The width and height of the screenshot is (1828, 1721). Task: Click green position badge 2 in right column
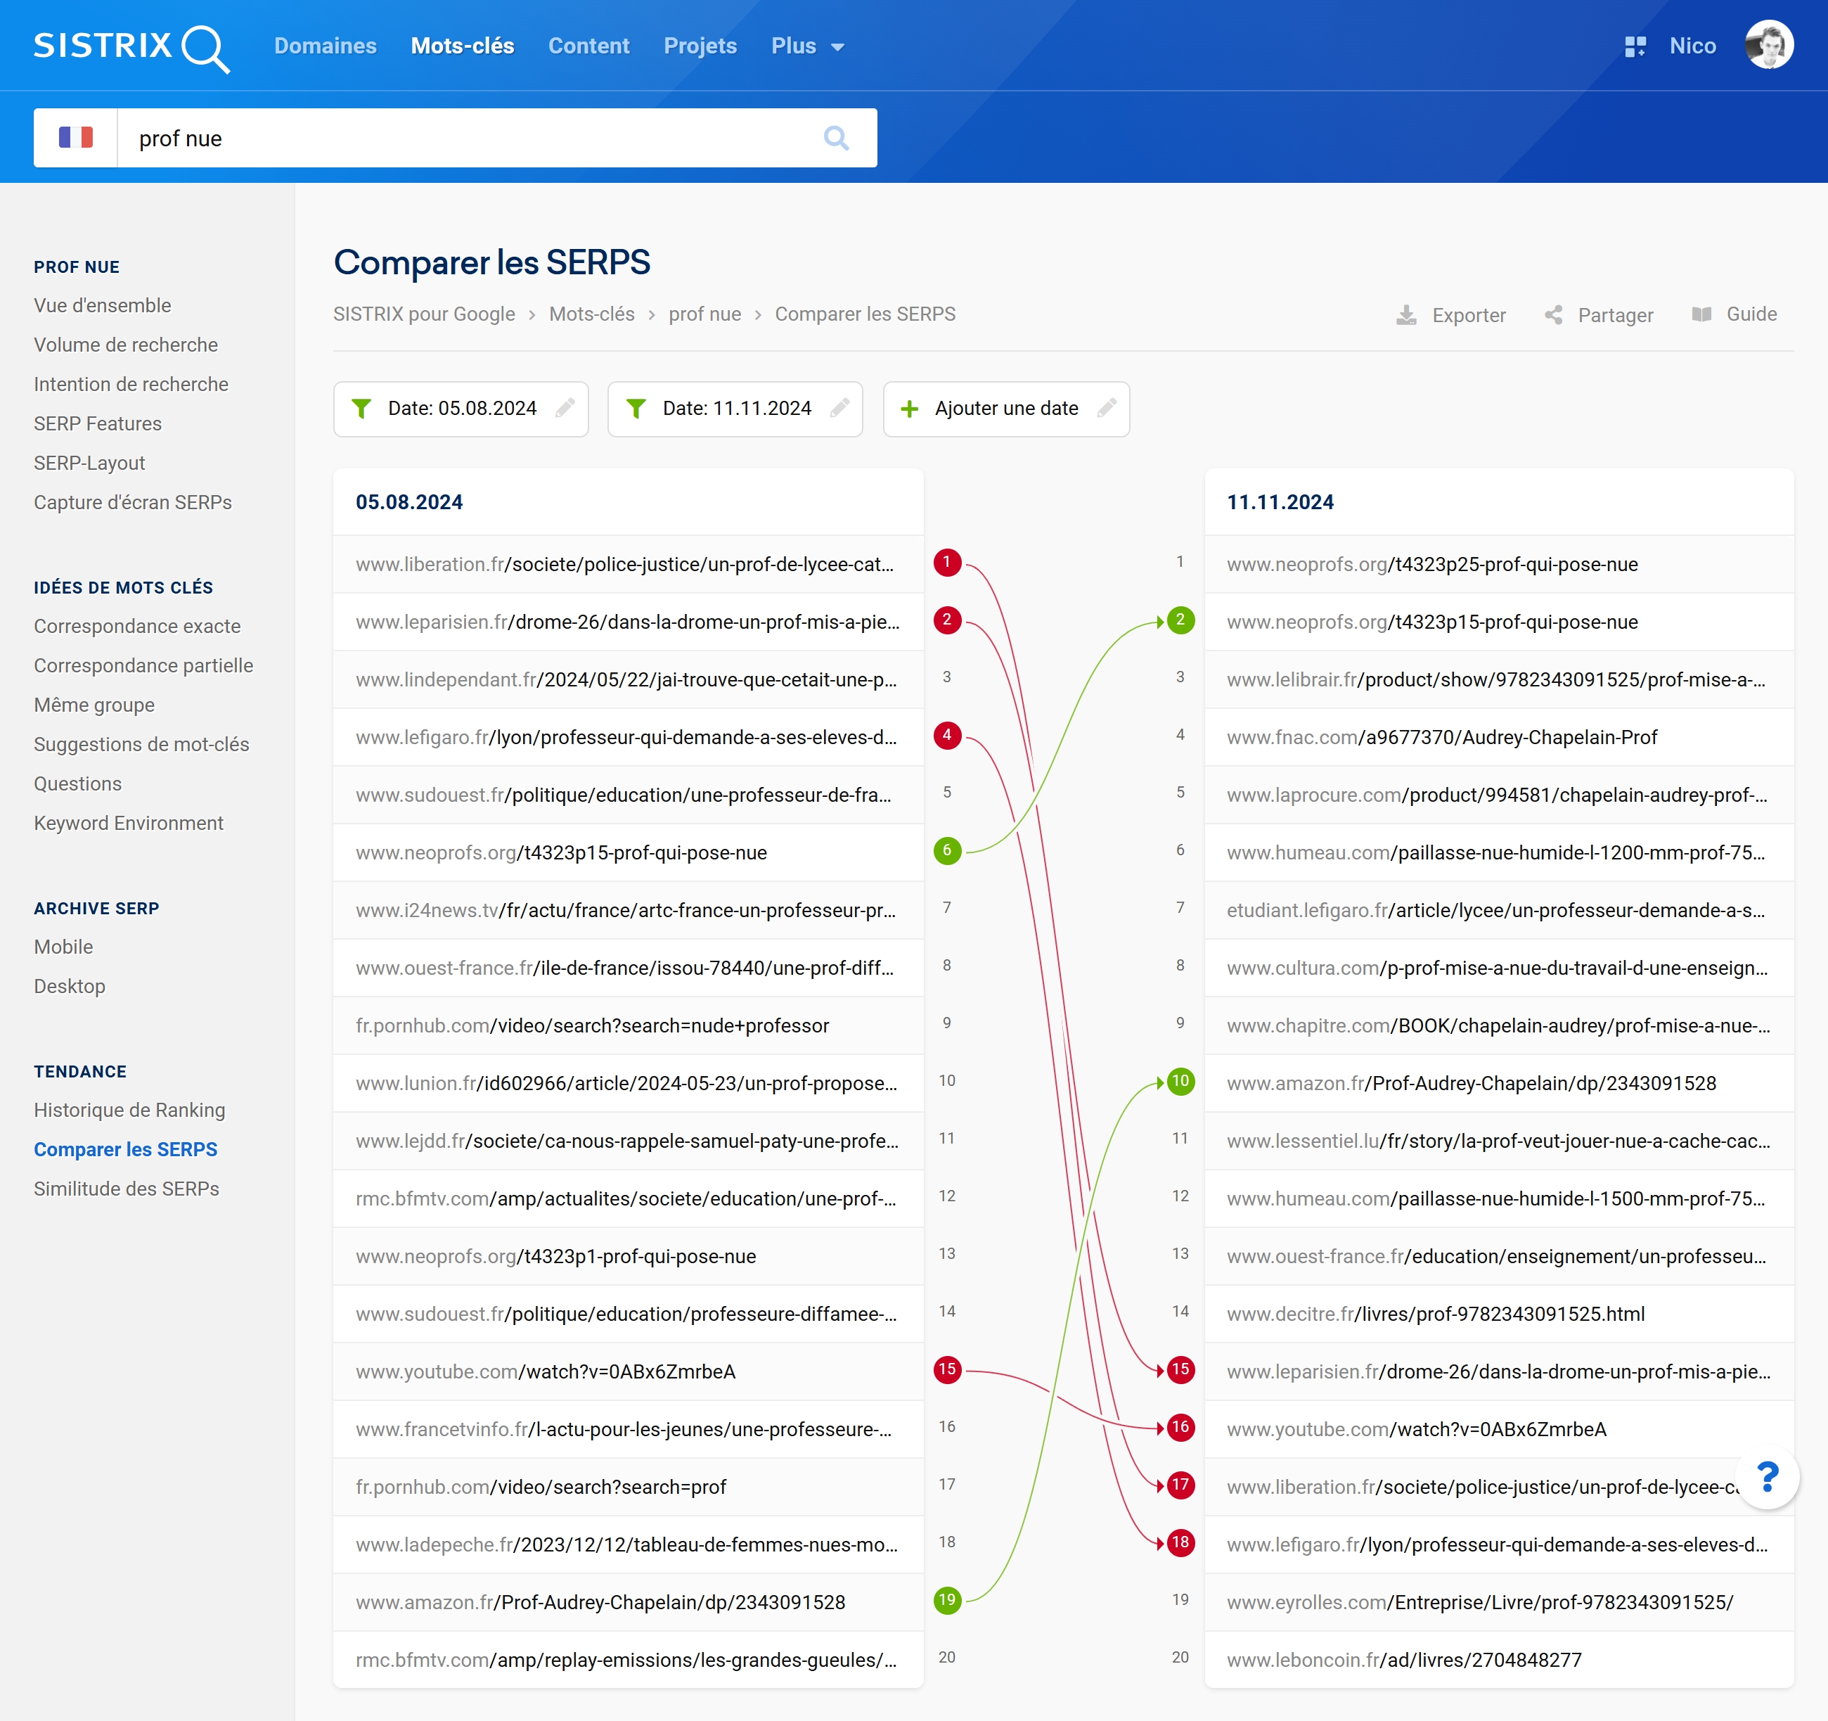click(1180, 620)
